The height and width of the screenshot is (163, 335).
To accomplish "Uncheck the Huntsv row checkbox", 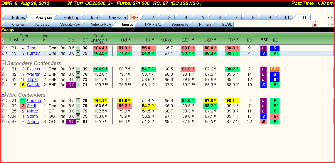I will [2, 53].
